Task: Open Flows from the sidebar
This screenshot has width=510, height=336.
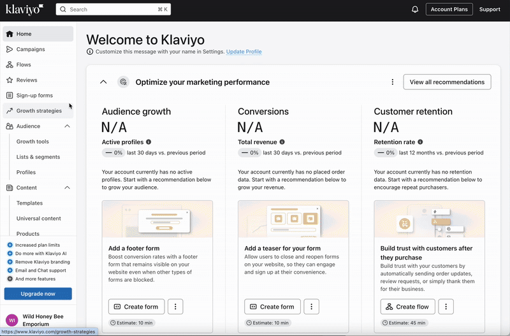Action: pos(38,65)
